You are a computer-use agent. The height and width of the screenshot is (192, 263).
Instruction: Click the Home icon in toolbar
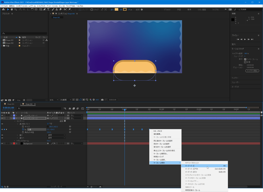click(x=3, y=9)
